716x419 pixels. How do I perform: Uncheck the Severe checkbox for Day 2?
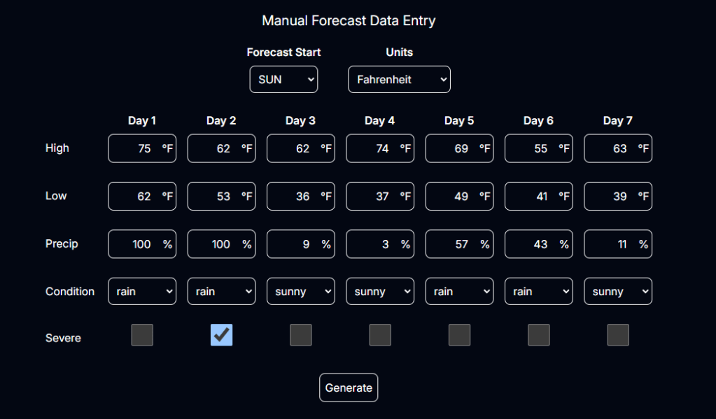coord(221,335)
